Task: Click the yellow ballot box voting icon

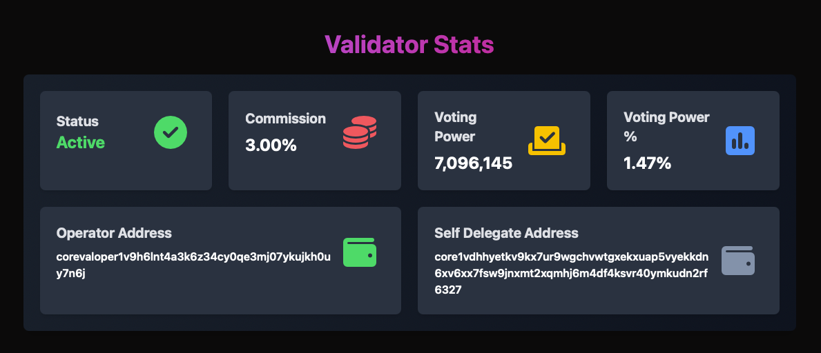Action: tap(547, 140)
